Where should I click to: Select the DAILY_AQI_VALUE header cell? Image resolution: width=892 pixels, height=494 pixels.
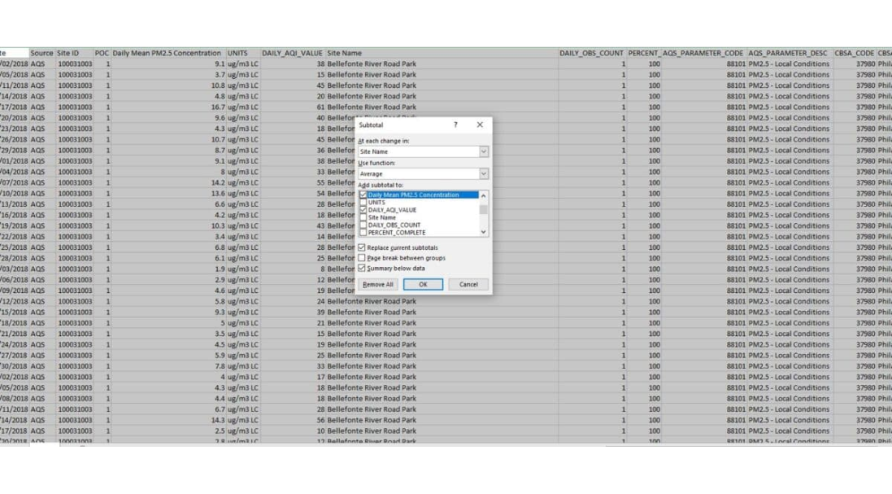pyautogui.click(x=293, y=53)
